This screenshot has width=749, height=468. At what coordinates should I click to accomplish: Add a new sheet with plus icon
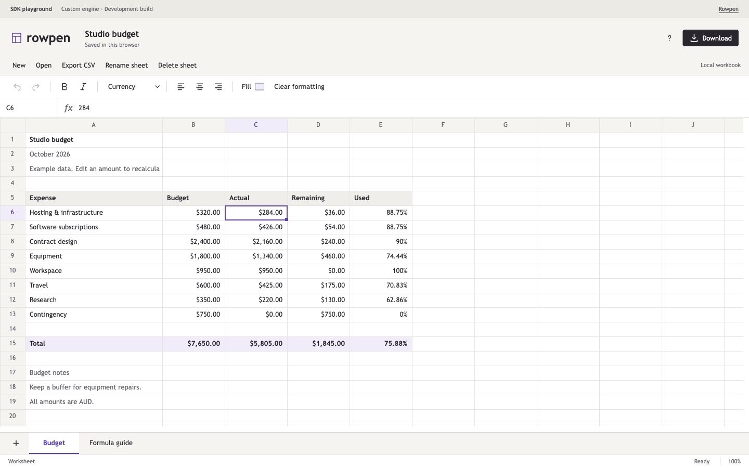click(x=16, y=443)
